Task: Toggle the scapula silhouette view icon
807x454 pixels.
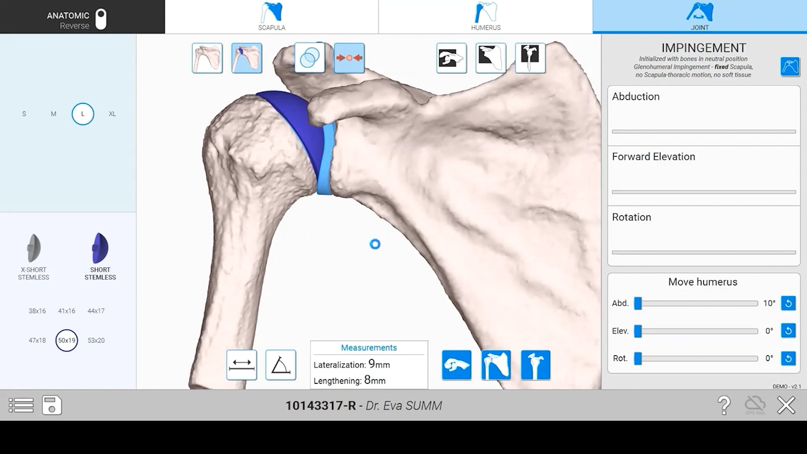Action: coord(491,58)
